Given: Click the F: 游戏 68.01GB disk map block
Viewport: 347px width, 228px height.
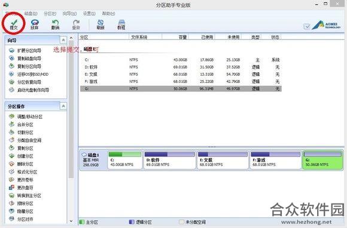Looking at the screenshot, I should [276, 160].
